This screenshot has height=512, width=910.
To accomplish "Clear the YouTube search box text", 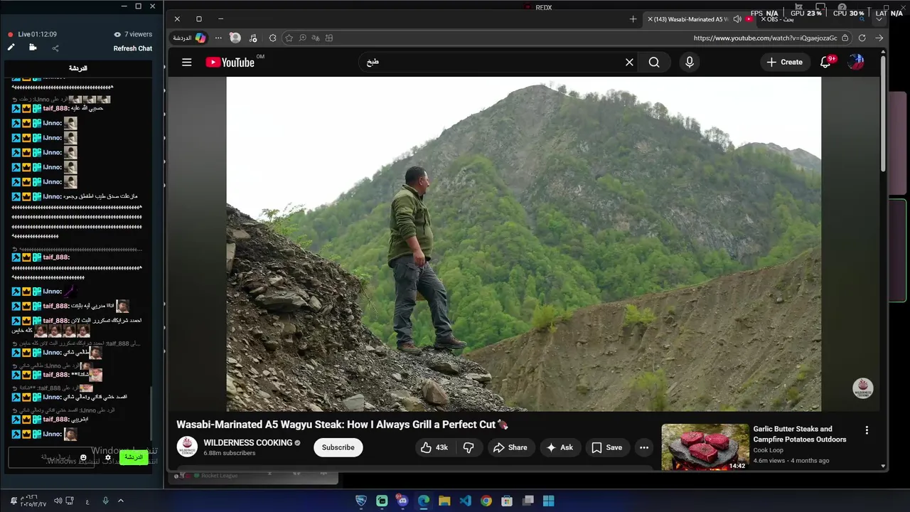I will (x=629, y=63).
